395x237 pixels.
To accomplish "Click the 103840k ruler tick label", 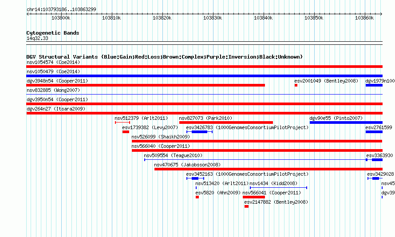I will [x=263, y=18].
